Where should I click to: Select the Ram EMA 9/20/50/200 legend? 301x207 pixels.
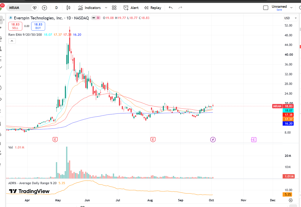click(25, 35)
